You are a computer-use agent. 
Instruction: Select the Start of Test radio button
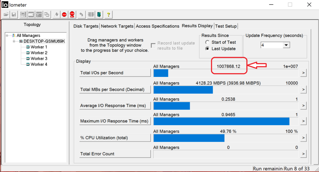pyautogui.click(x=207, y=42)
